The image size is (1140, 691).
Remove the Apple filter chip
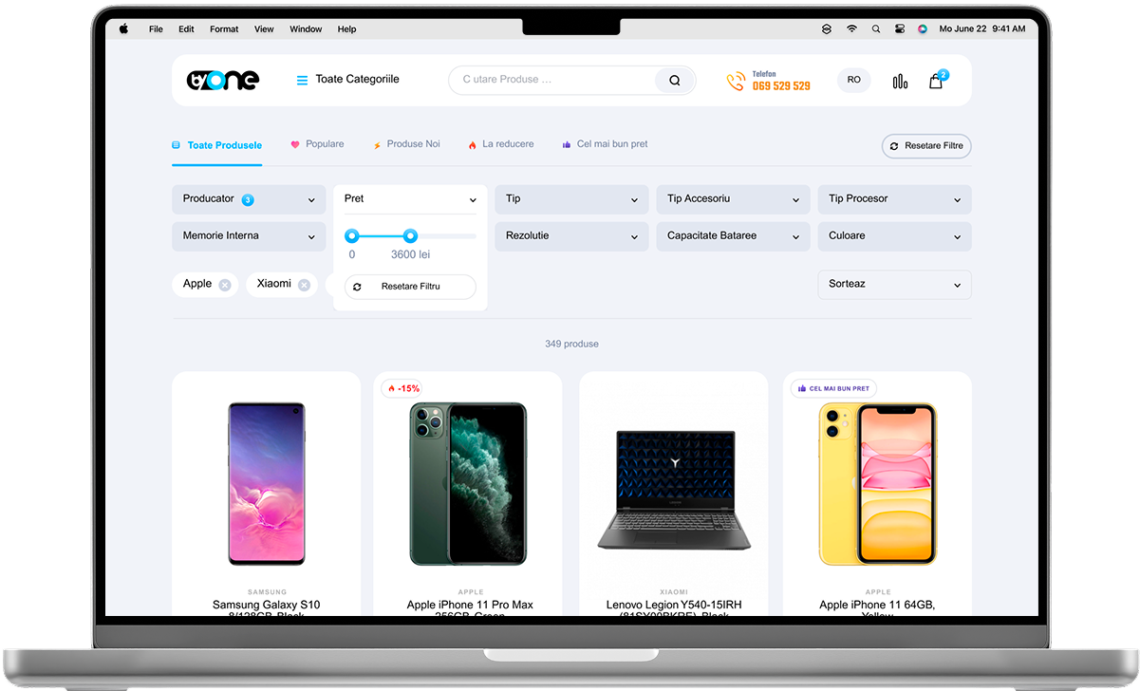pos(224,285)
